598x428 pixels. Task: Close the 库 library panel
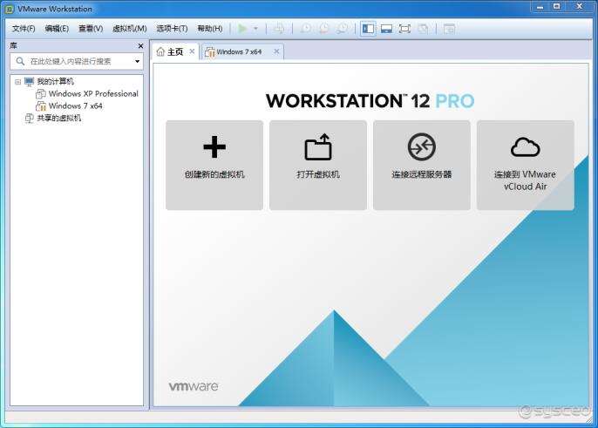(140, 46)
